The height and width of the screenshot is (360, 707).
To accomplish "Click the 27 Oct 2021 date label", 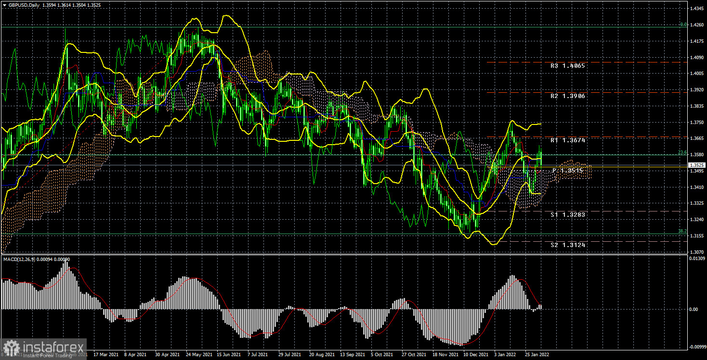I will click(414, 354).
